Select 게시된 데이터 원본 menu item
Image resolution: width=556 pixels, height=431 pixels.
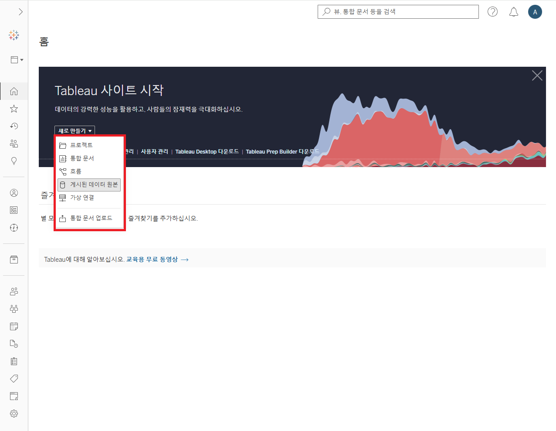(89, 185)
